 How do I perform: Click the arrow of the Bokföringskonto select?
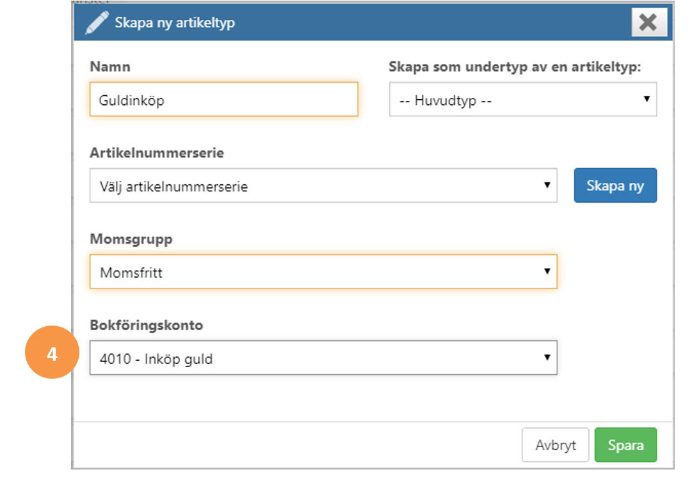[x=547, y=358]
